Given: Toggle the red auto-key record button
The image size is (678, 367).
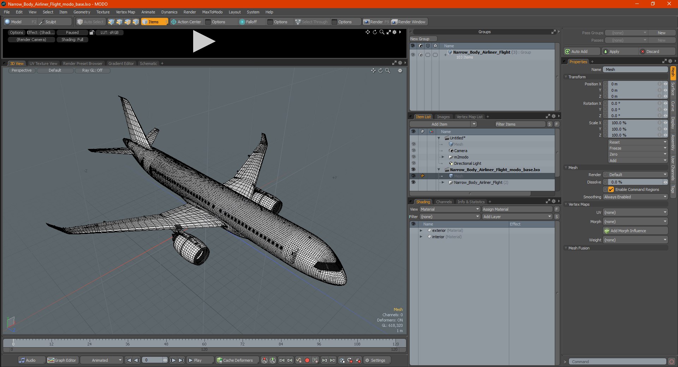Looking at the screenshot, I should tap(307, 360).
